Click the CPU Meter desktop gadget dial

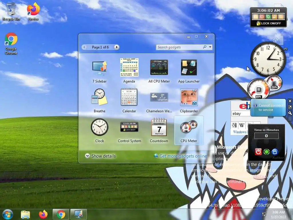[258, 89]
